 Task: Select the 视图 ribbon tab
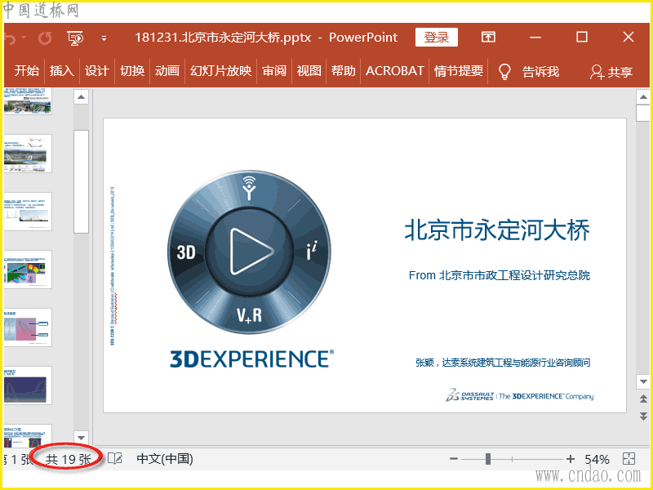pyautogui.click(x=309, y=71)
